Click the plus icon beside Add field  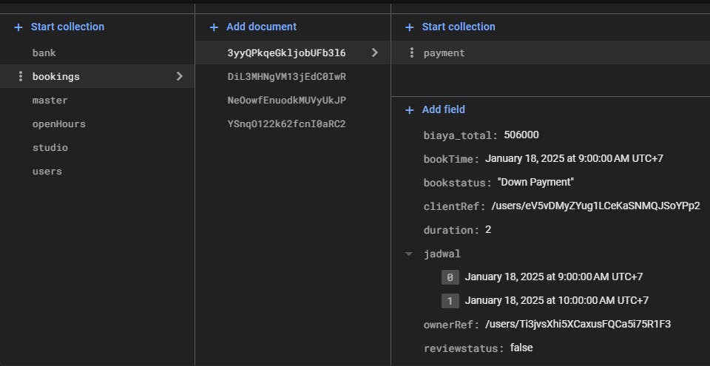pos(410,110)
